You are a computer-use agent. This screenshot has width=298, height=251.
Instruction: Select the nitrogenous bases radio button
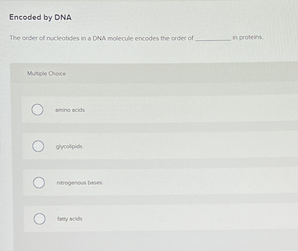pos(39,183)
